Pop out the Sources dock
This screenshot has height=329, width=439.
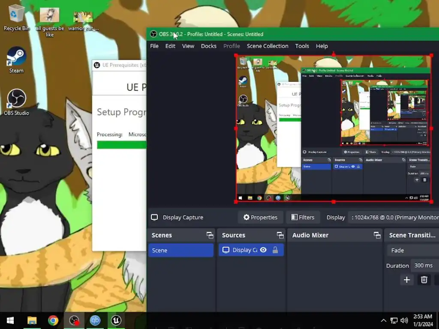point(280,235)
